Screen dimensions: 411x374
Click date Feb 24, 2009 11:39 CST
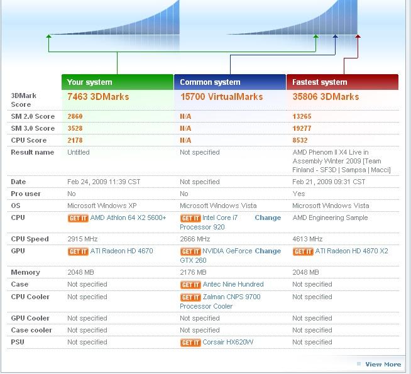104,182
